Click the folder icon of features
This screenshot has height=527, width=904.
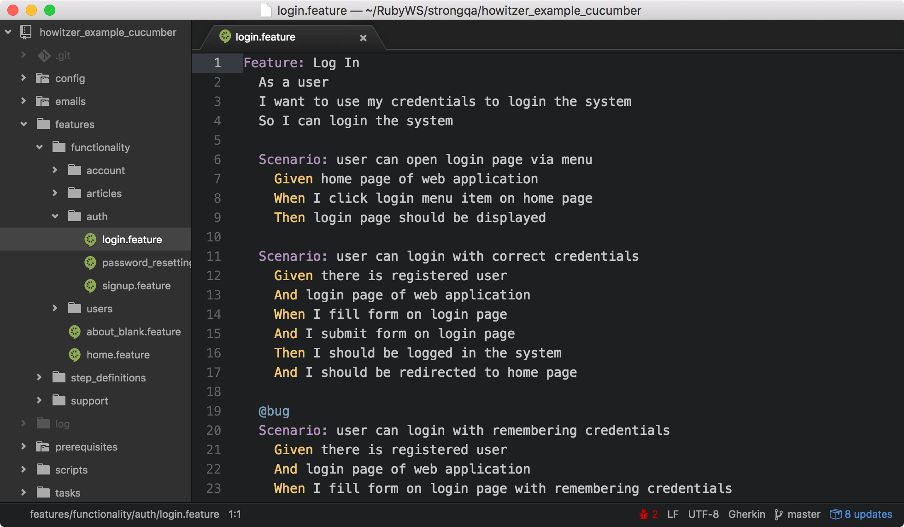click(43, 124)
